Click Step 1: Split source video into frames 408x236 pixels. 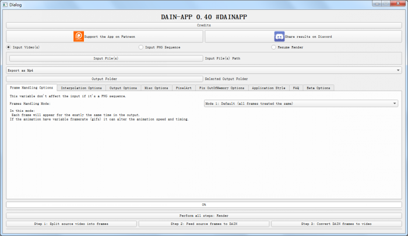[71, 224]
